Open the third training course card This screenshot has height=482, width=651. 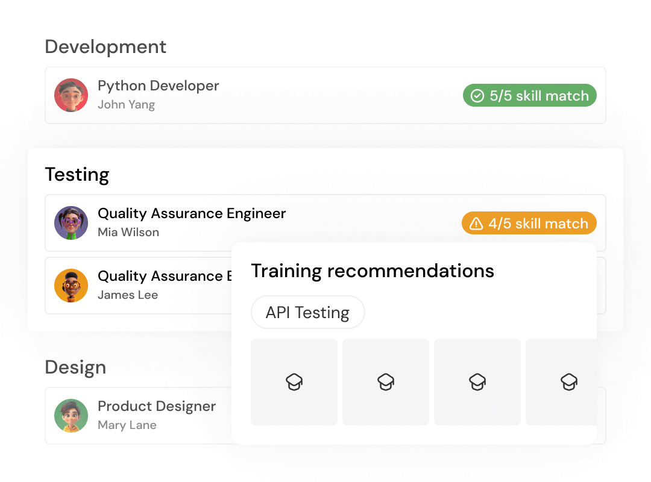click(477, 382)
